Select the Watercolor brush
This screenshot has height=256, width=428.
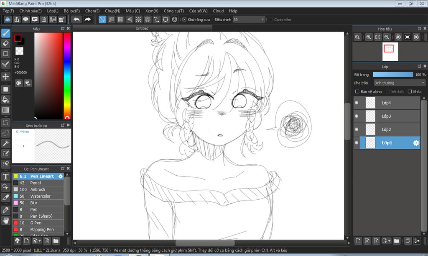click(x=38, y=196)
